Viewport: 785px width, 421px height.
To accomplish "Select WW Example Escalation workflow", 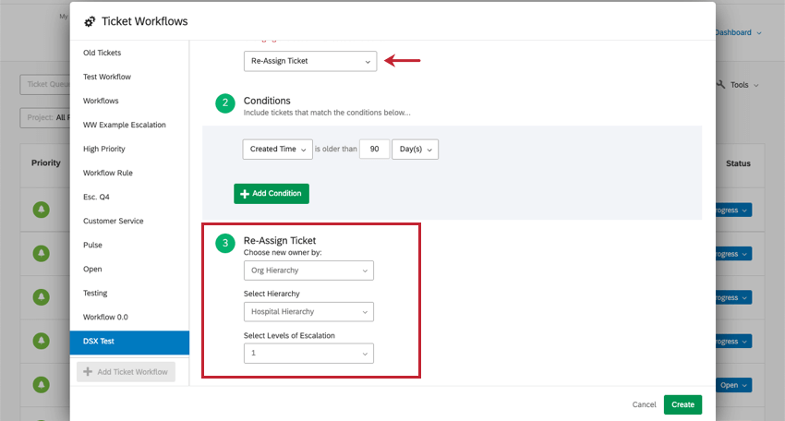I will pyautogui.click(x=129, y=125).
